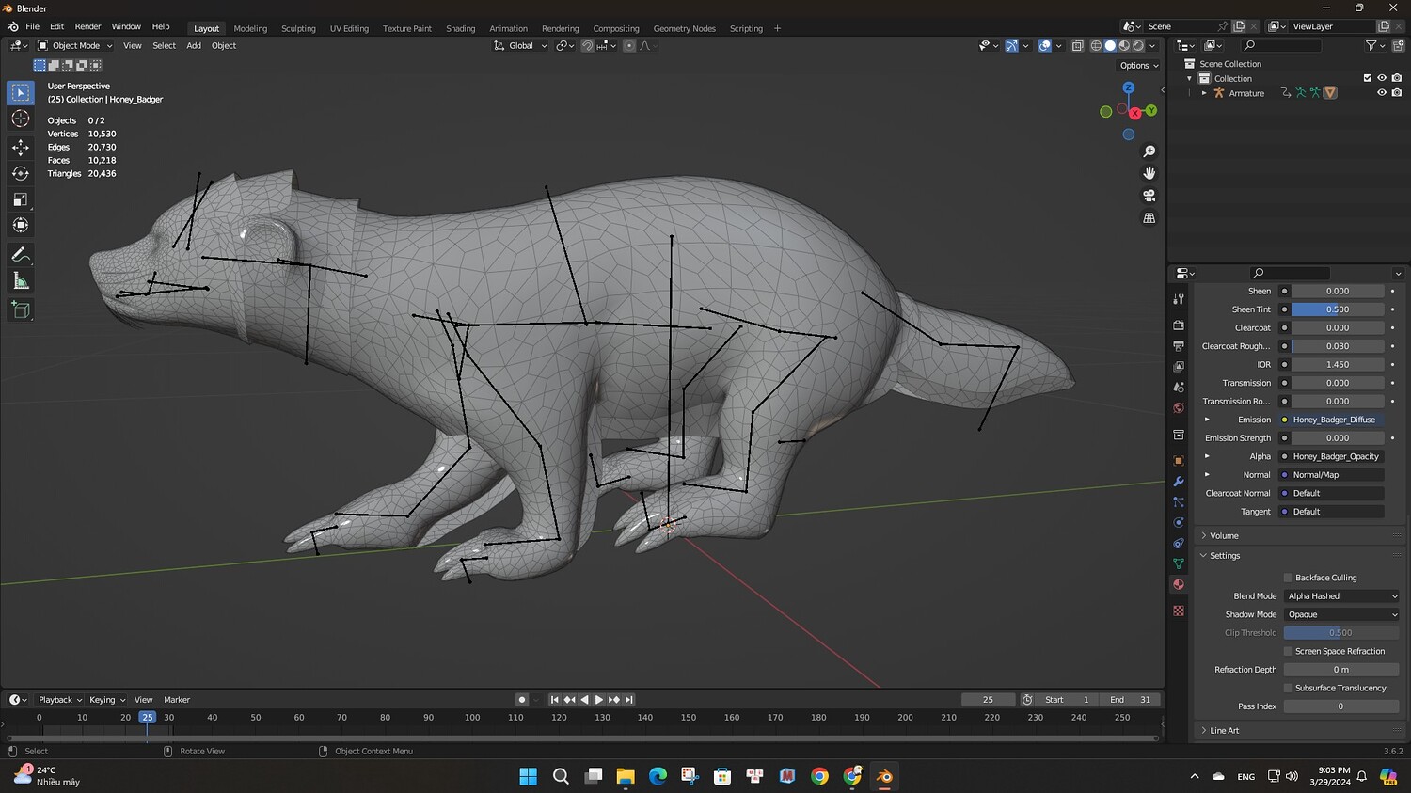
Task: Open the Render menu
Action: point(87,26)
